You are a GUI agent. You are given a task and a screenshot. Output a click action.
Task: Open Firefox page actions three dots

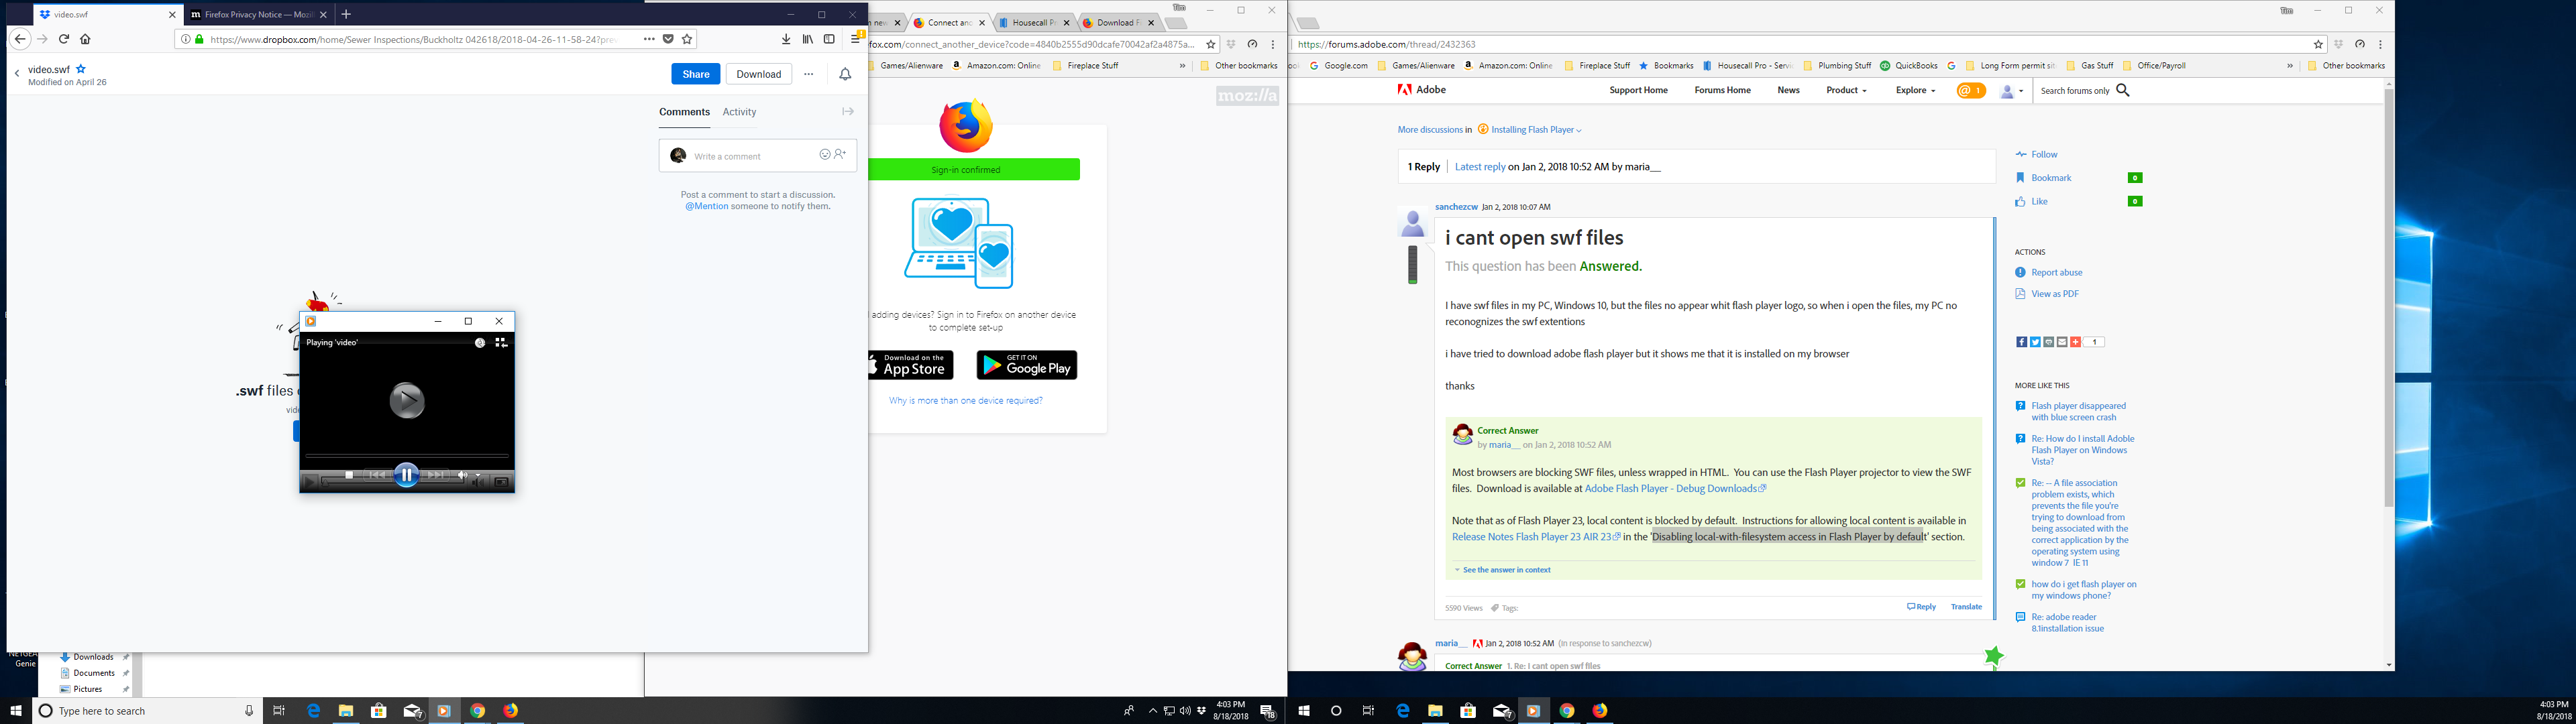pos(649,39)
